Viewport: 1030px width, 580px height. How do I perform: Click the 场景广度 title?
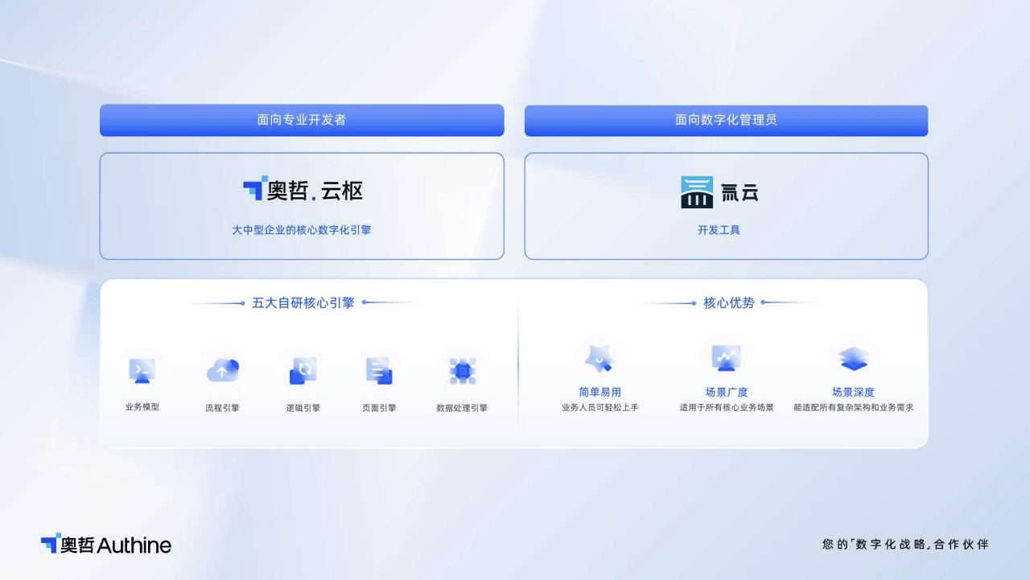point(727,393)
